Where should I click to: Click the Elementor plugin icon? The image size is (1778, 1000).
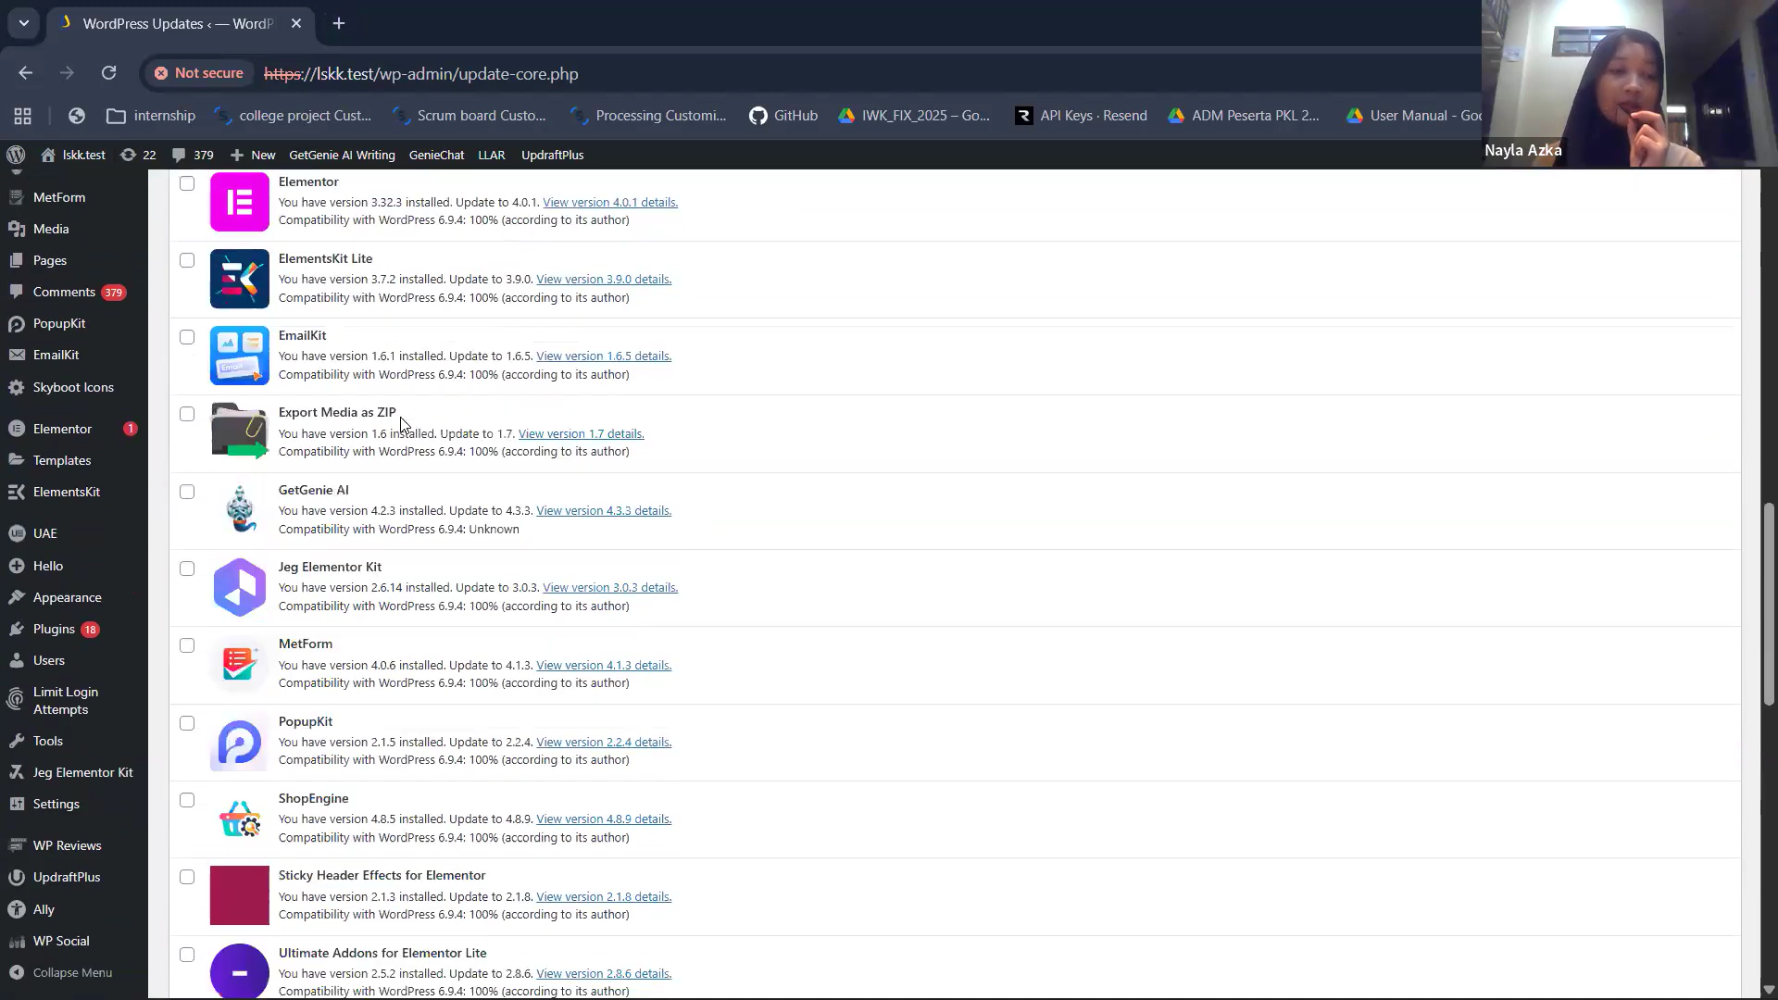click(239, 202)
